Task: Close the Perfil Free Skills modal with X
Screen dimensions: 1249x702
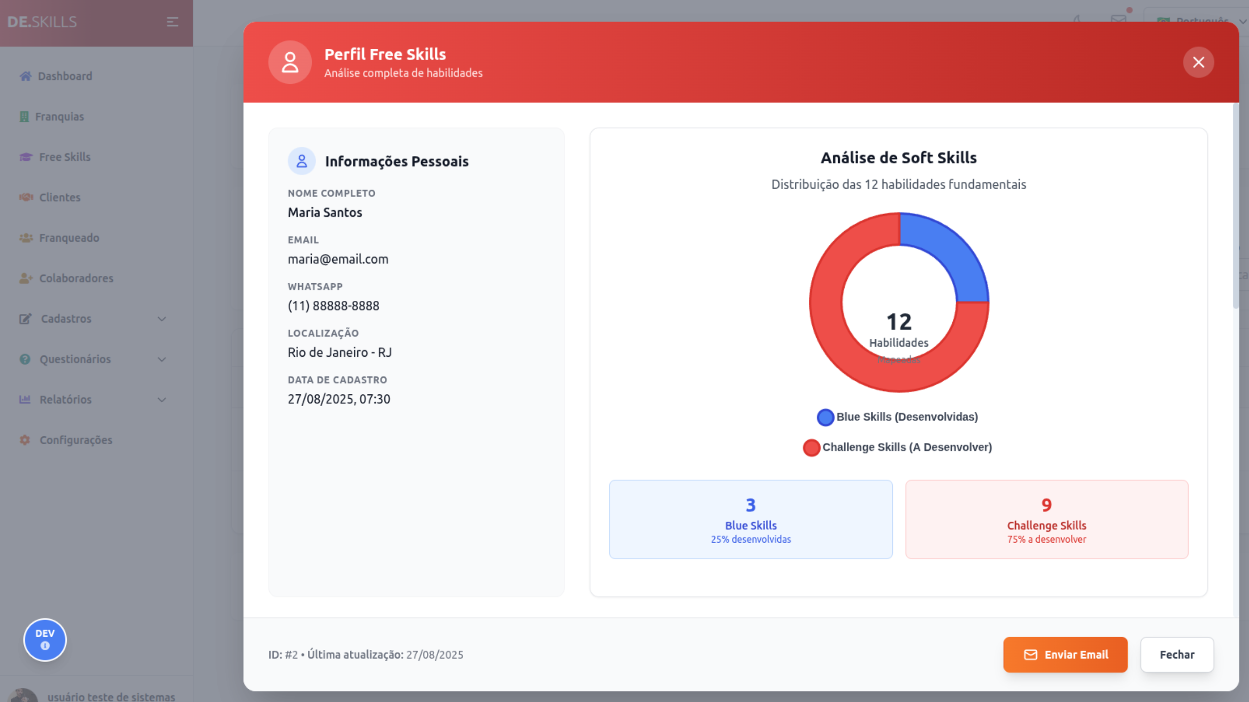Action: point(1198,62)
